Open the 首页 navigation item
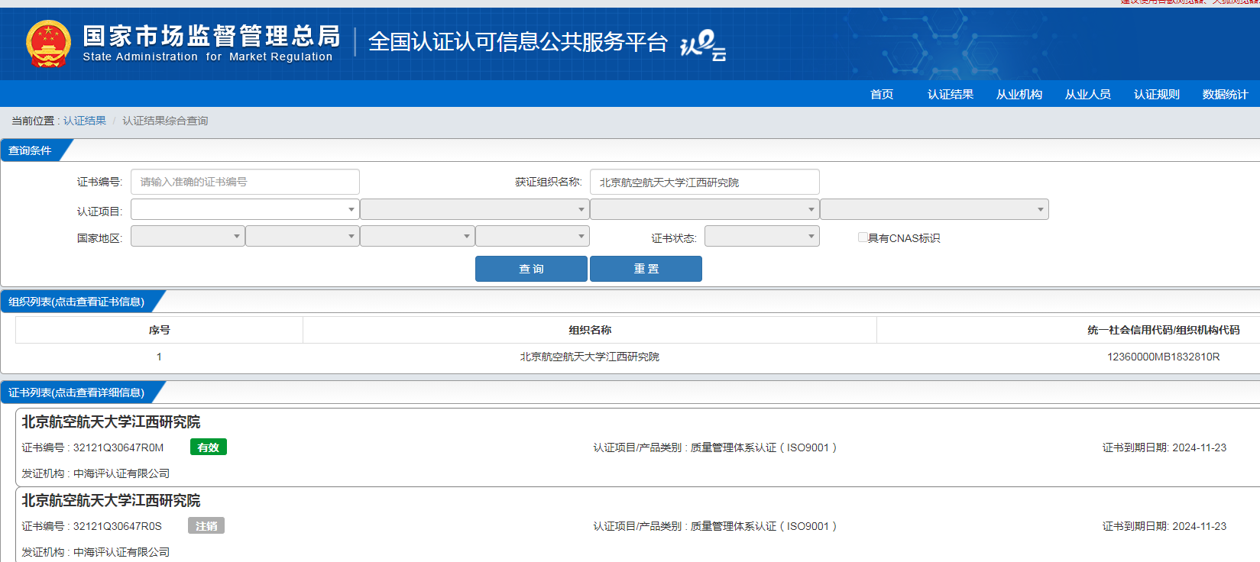 (x=882, y=94)
